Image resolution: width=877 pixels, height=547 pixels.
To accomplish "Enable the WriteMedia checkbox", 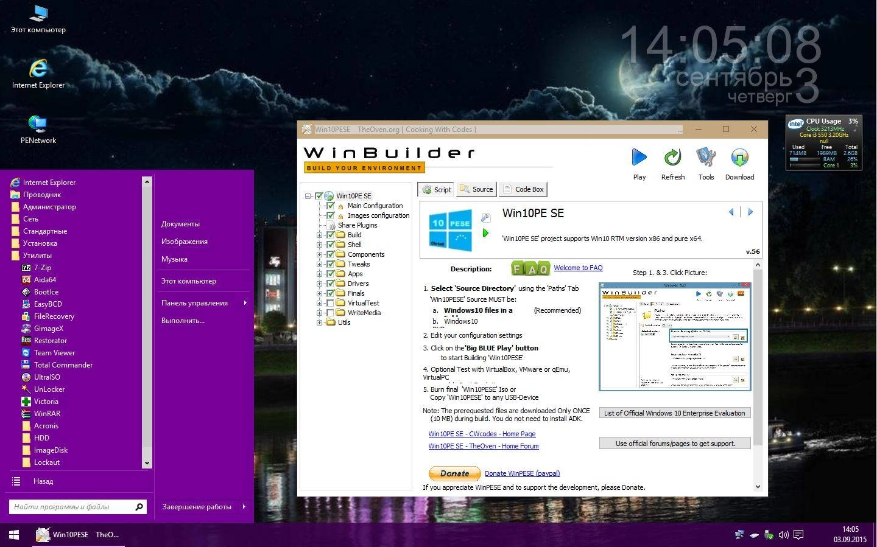I will coord(331,313).
